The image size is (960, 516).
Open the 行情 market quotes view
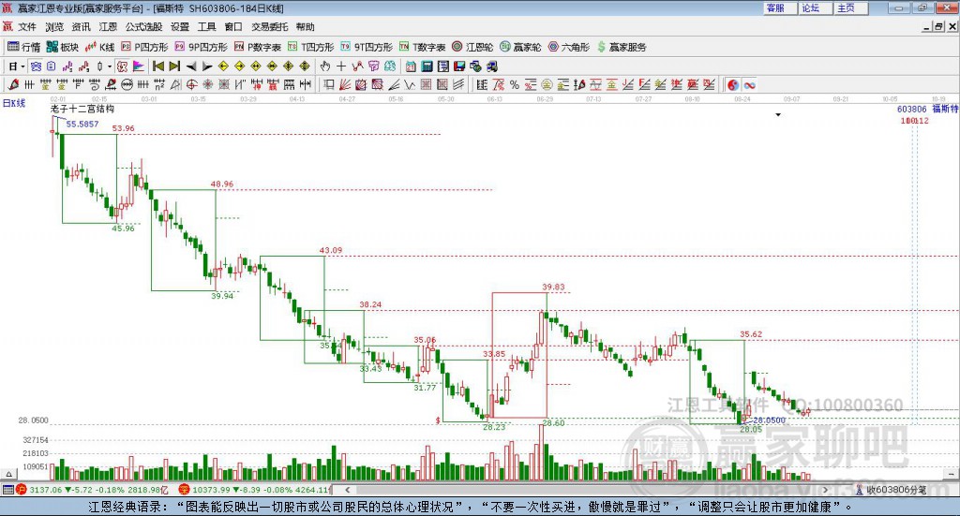pyautogui.click(x=23, y=47)
